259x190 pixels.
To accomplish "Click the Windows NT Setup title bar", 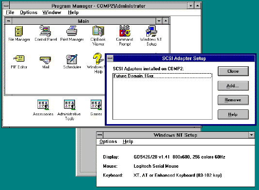I will [x=176, y=135].
